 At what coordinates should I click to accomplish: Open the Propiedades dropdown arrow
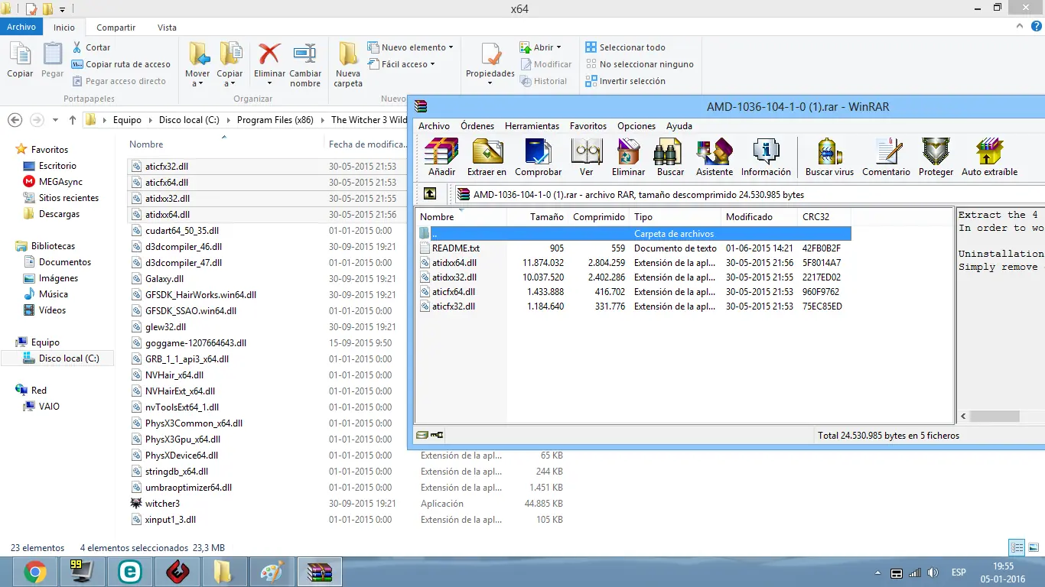point(490,83)
